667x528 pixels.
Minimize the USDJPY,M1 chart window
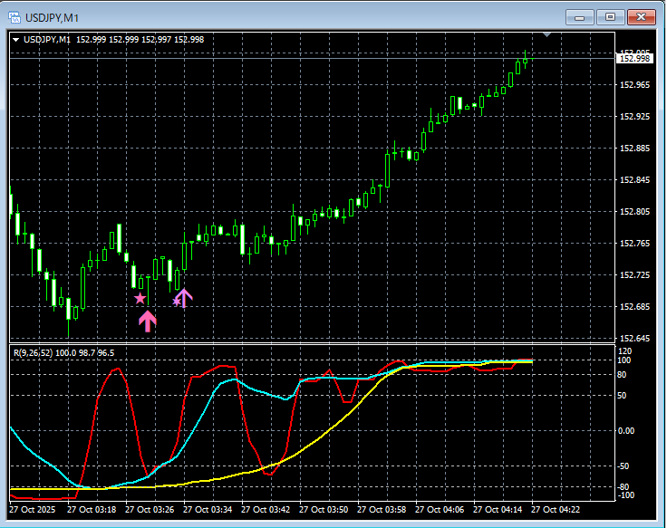[581, 16]
